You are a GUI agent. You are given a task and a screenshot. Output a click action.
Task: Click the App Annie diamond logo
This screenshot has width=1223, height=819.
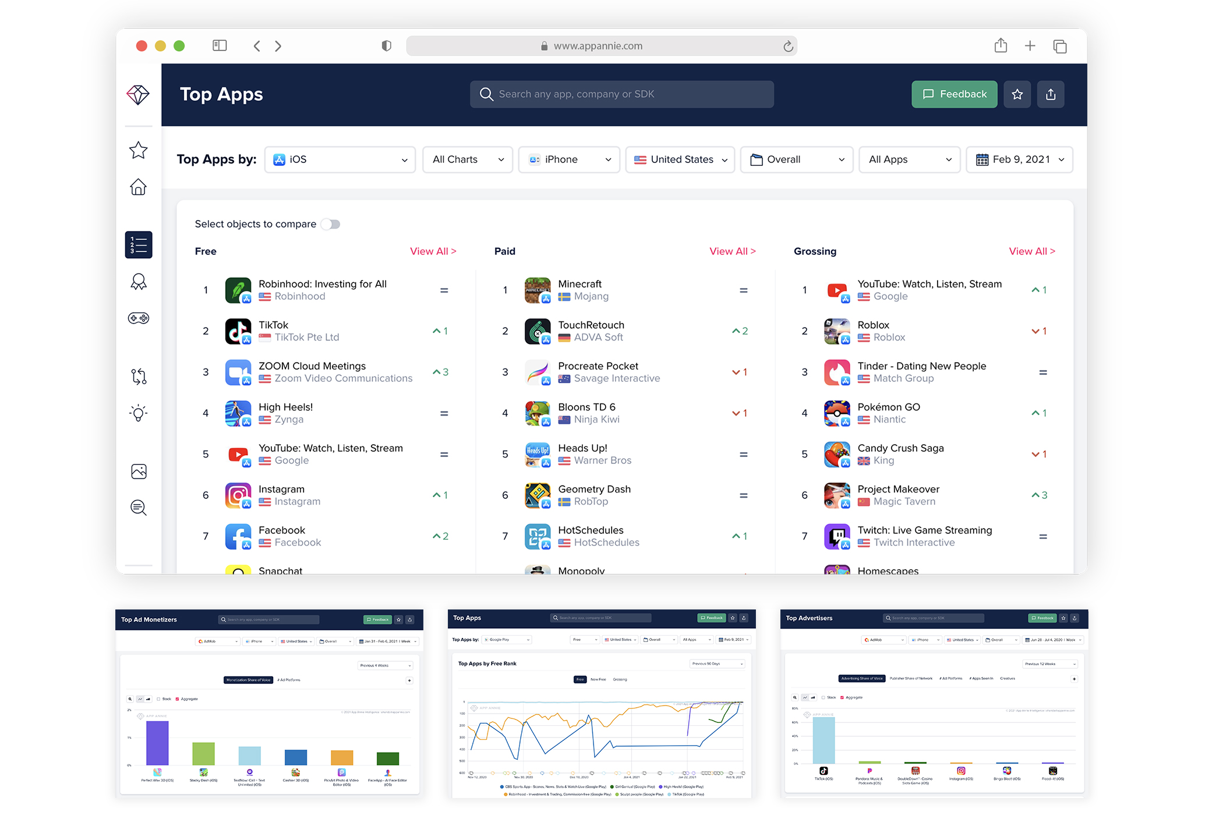click(138, 94)
